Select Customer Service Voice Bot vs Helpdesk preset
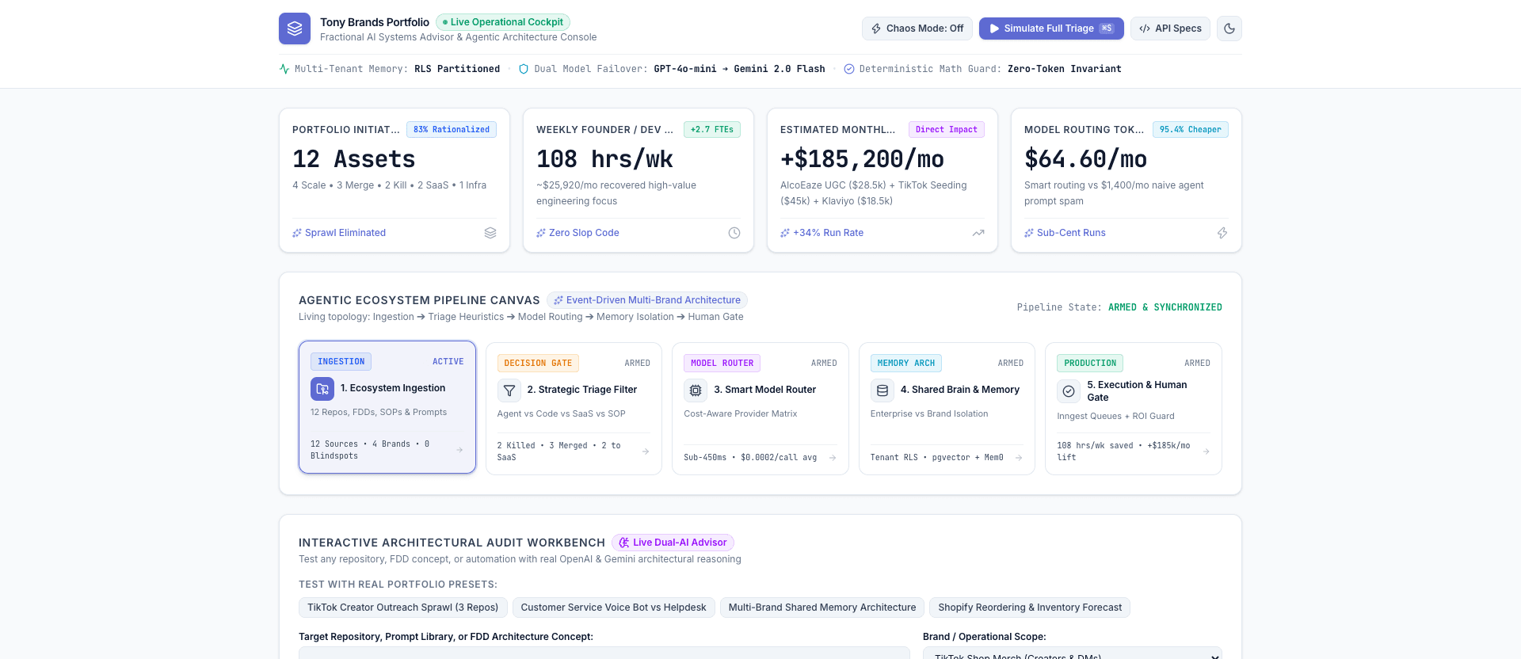Screen dimensions: 1521x659 [613, 608]
